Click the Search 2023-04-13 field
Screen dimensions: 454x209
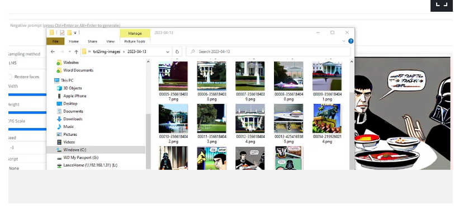[268, 51]
